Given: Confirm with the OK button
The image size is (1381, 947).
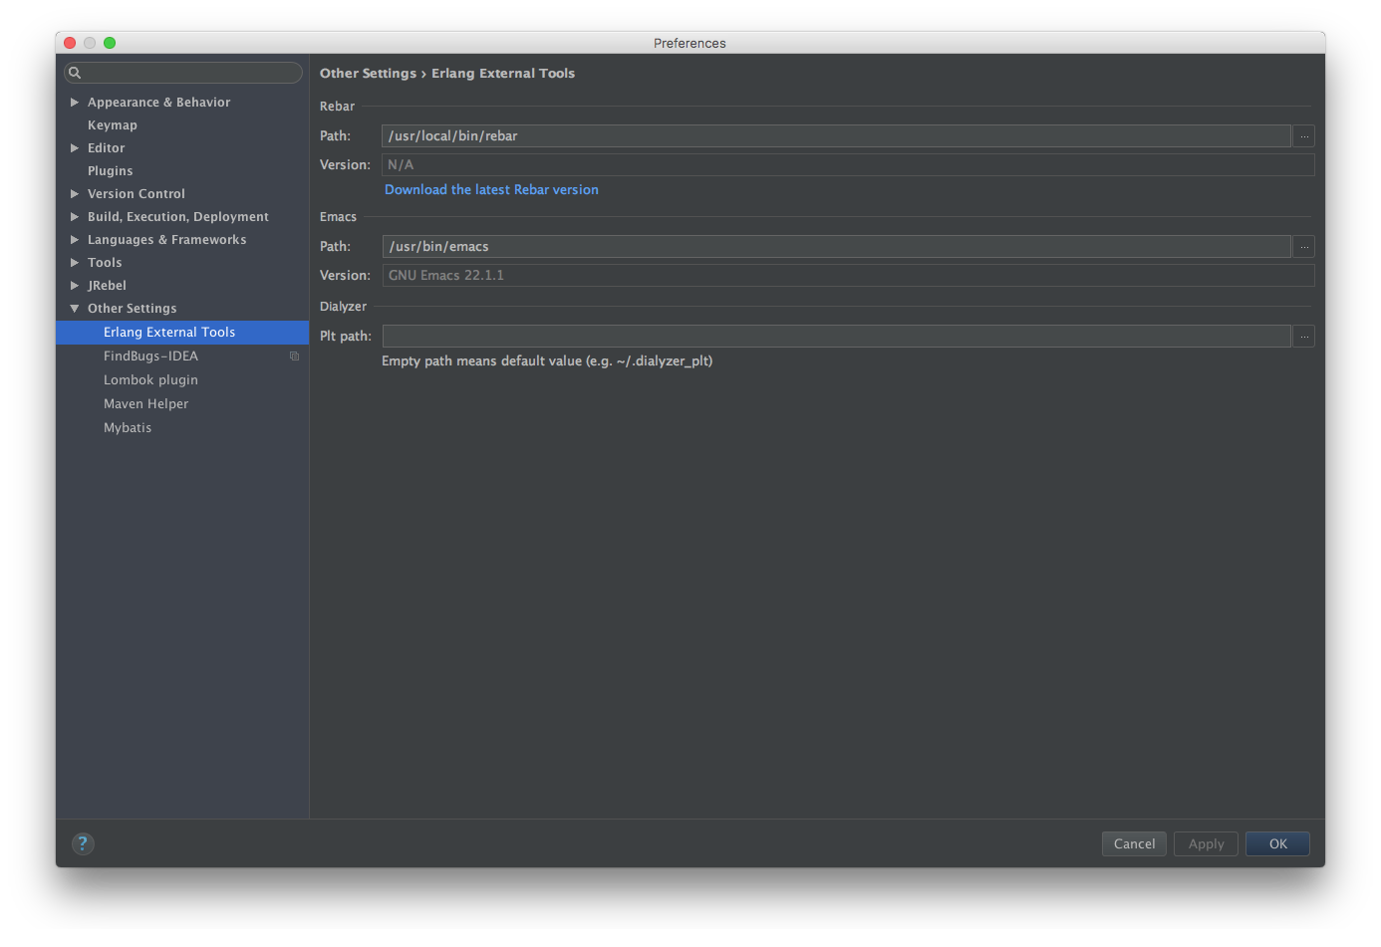Looking at the screenshot, I should tap(1277, 843).
